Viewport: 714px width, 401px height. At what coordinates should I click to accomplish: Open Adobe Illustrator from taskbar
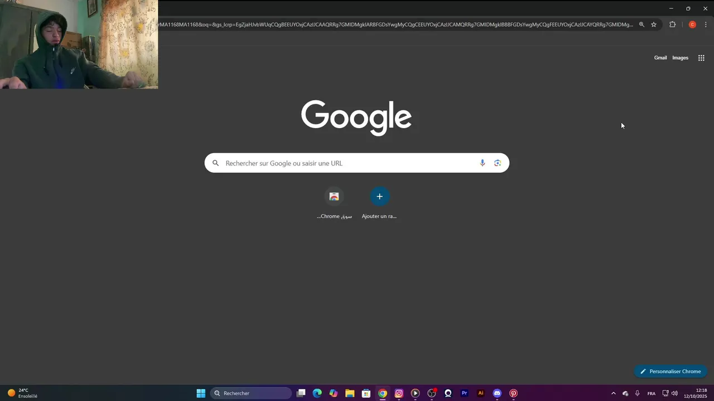[481, 393]
